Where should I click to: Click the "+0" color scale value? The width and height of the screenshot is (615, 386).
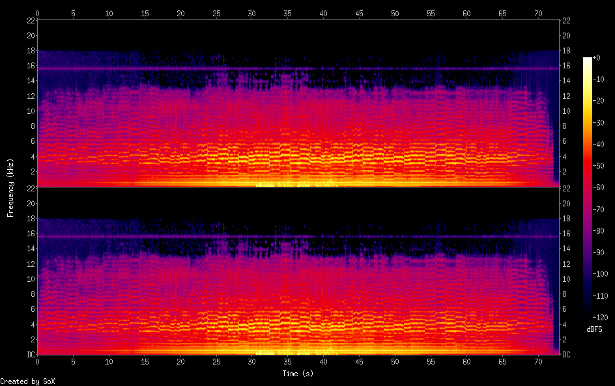(x=596, y=57)
